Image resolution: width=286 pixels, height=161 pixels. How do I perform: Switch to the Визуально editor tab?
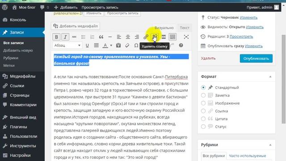pyautogui.click(x=164, y=28)
